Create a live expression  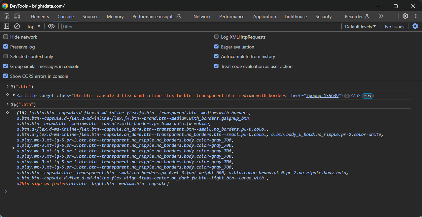(51, 26)
